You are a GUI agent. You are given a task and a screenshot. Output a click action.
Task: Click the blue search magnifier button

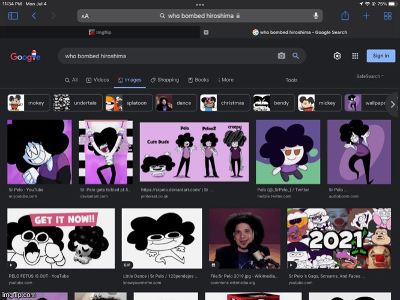295,56
